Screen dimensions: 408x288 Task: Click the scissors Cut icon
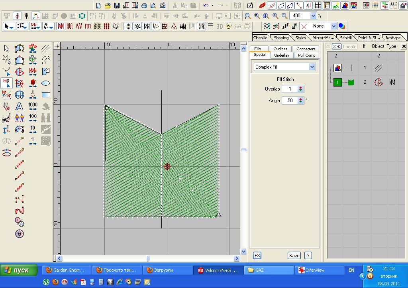pos(175,6)
